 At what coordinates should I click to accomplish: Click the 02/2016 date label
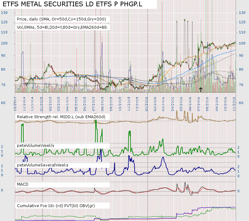tap(155, 104)
